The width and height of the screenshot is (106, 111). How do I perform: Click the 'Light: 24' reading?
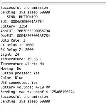10,54
